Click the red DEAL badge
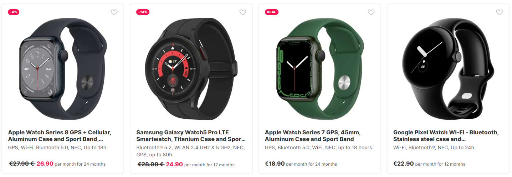This screenshot has width=512, height=177. click(272, 12)
